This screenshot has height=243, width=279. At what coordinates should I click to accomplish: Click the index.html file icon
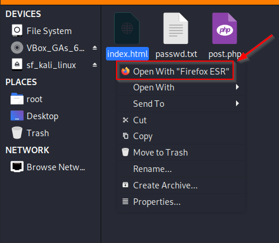click(x=127, y=29)
